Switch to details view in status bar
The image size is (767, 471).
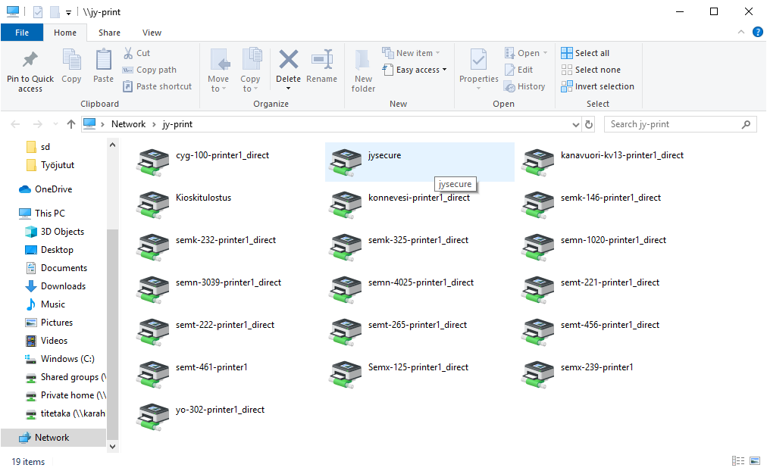pyautogui.click(x=737, y=461)
